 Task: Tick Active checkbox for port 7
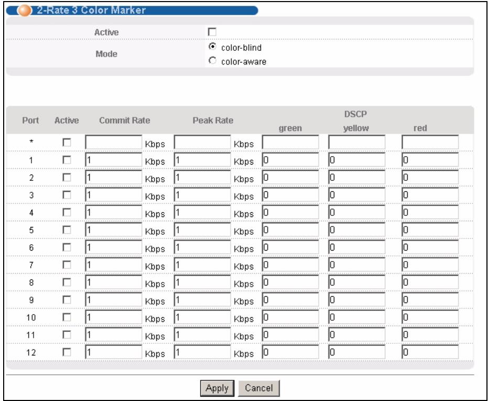(x=67, y=265)
